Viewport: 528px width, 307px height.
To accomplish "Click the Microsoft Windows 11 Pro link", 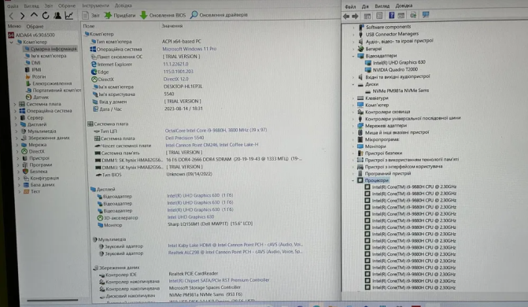I will coord(189,49).
